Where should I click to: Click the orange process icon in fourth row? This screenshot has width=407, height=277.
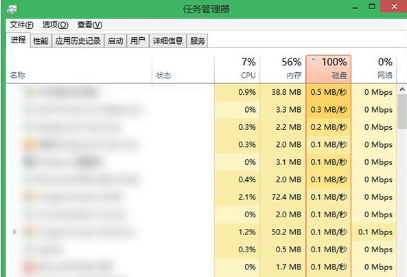pyautogui.click(x=29, y=144)
